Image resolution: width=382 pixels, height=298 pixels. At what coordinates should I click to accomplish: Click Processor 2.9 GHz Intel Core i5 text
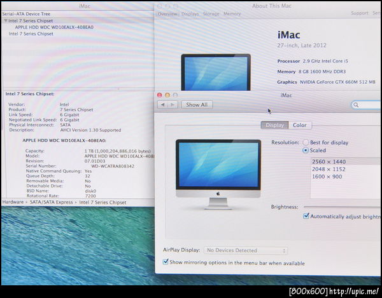(313, 61)
